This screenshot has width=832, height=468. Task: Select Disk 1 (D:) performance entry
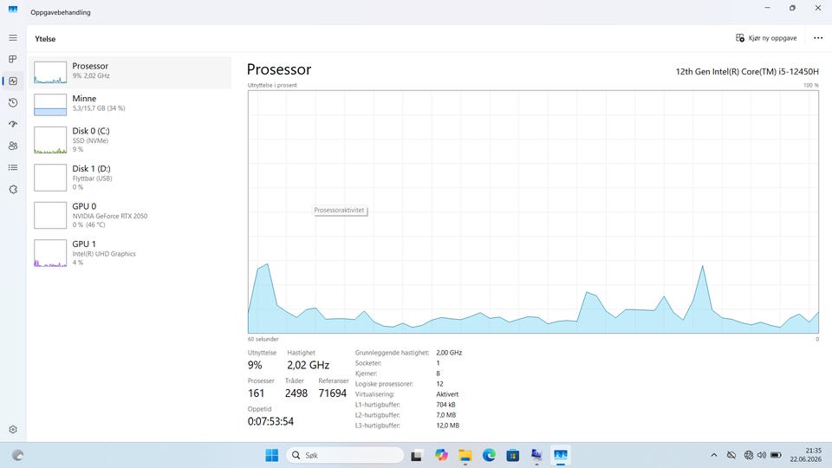[130, 178]
